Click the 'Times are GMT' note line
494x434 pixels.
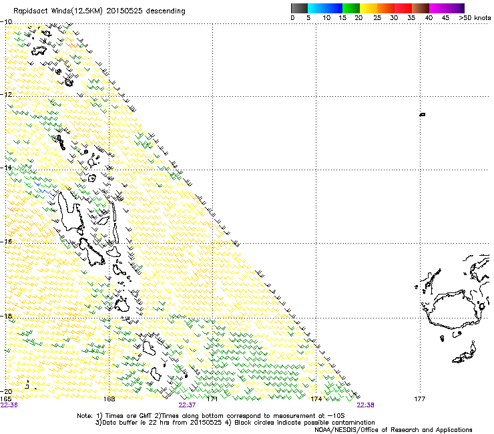(x=211, y=416)
